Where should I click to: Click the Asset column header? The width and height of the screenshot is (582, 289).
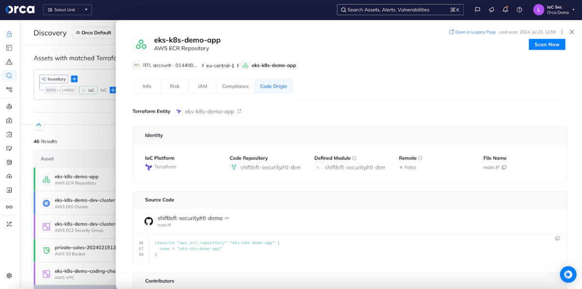pyautogui.click(x=48, y=159)
